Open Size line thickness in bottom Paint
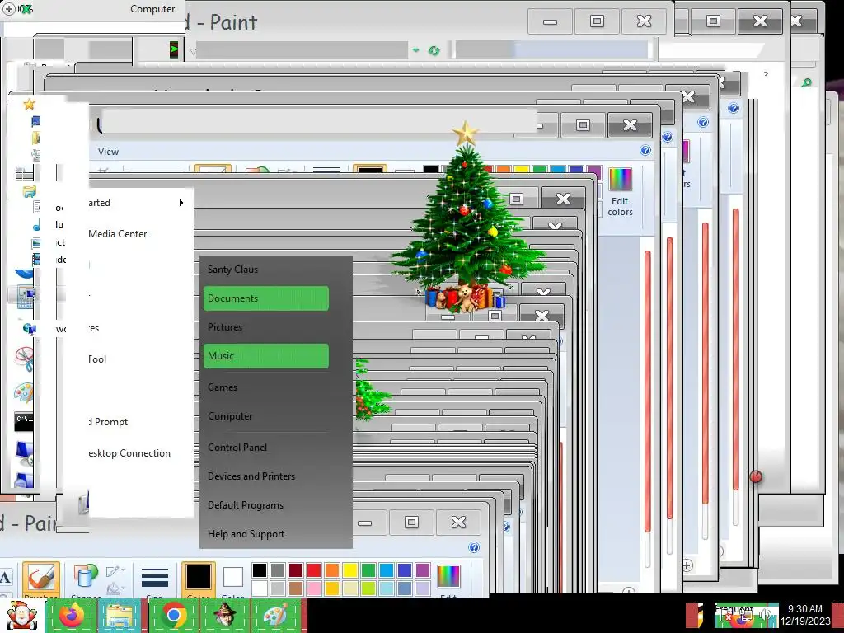844x633 pixels. 155,580
